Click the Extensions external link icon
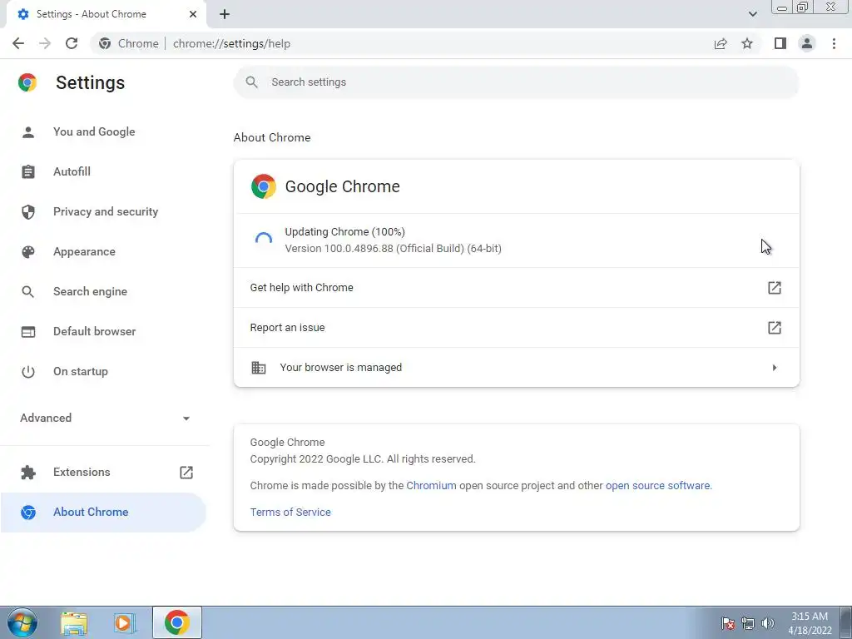This screenshot has height=639, width=852. pos(186,473)
